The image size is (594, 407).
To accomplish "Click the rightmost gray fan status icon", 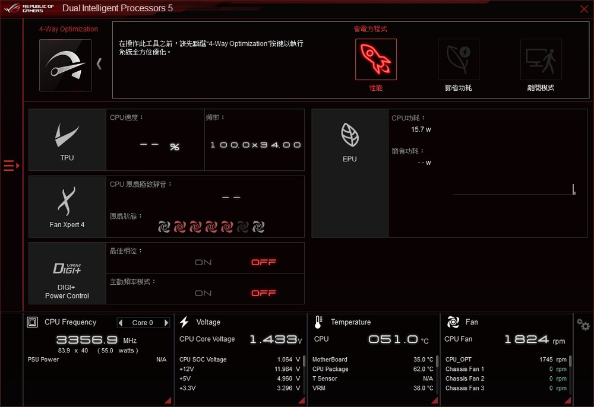I will click(258, 227).
